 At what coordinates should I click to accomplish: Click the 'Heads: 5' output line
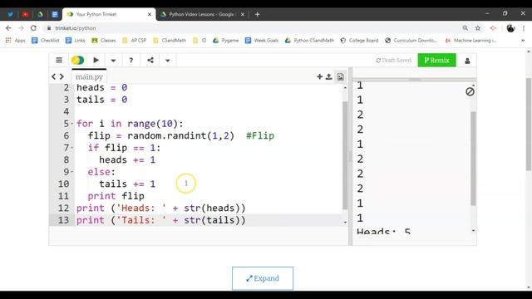pos(383,231)
